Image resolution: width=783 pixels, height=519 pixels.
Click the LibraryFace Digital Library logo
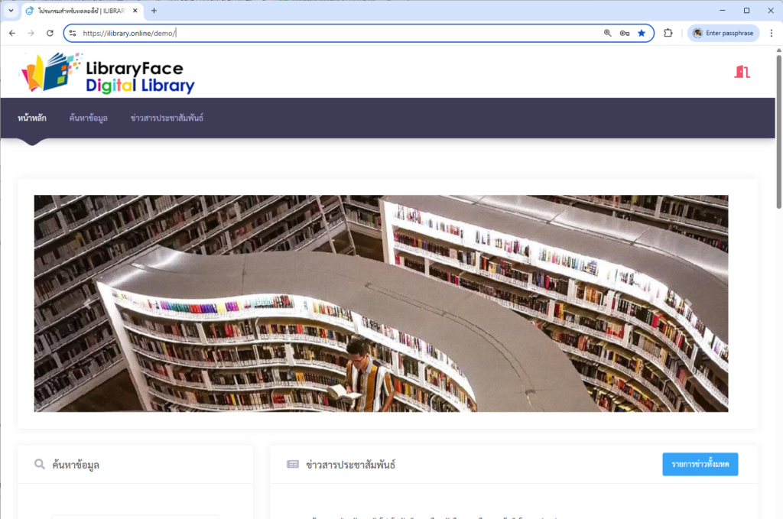tap(108, 73)
